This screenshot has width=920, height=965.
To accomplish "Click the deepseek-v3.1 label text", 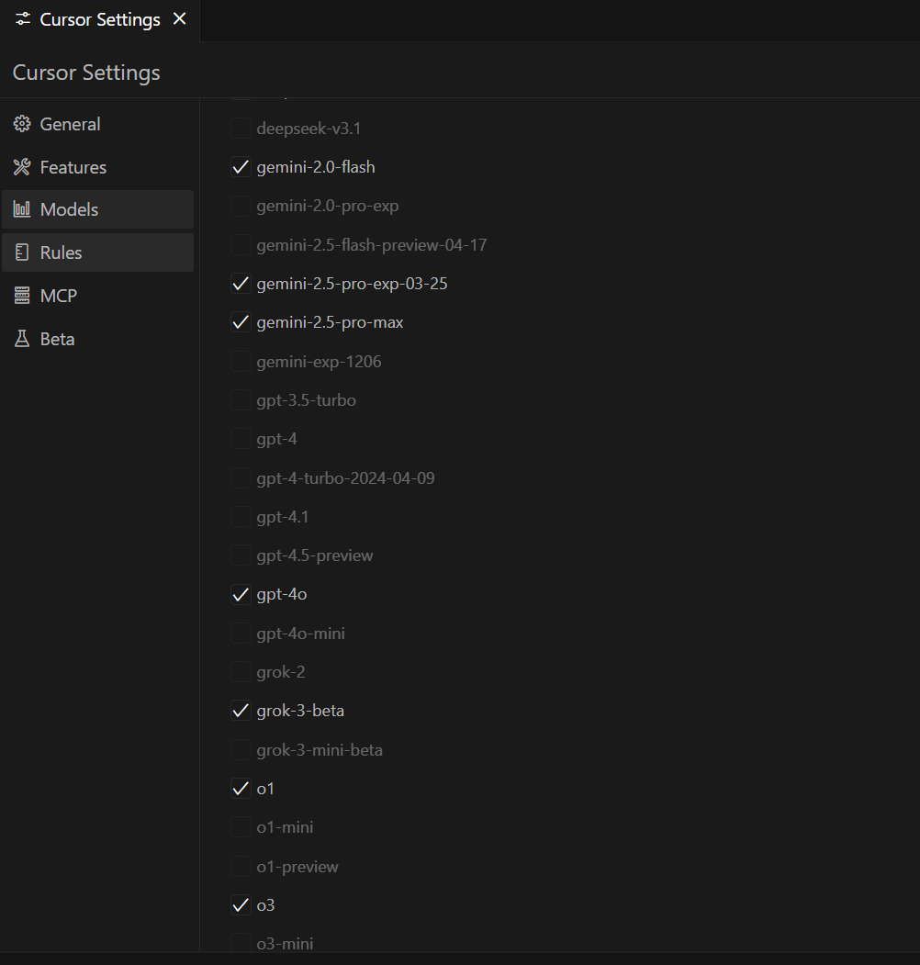I will 309,128.
